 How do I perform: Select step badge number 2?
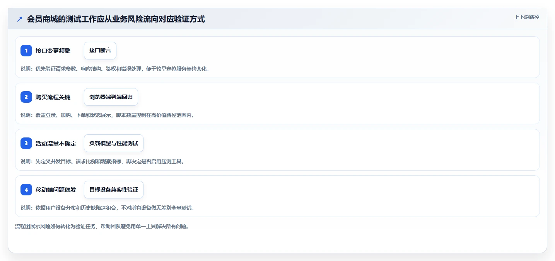26,97
